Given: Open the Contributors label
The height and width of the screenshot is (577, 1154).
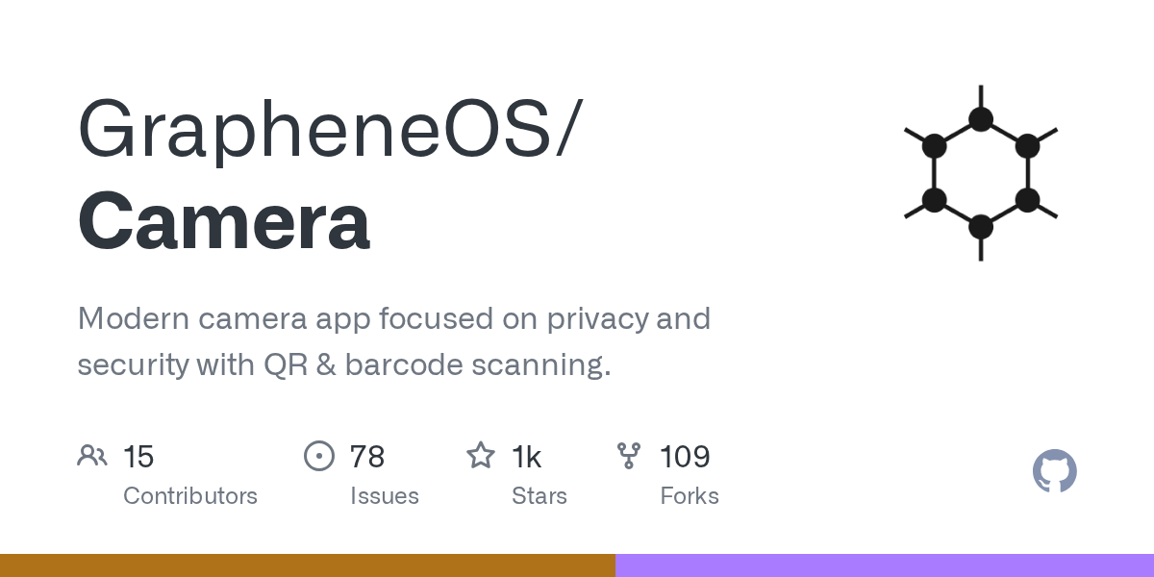Looking at the screenshot, I should tap(190, 496).
